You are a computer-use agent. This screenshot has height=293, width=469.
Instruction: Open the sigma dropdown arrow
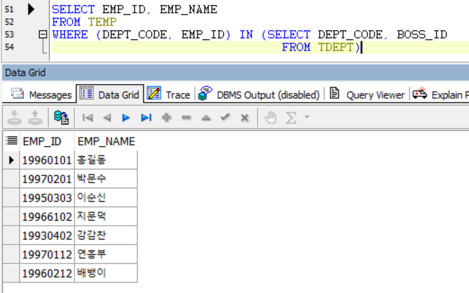[x=307, y=117]
